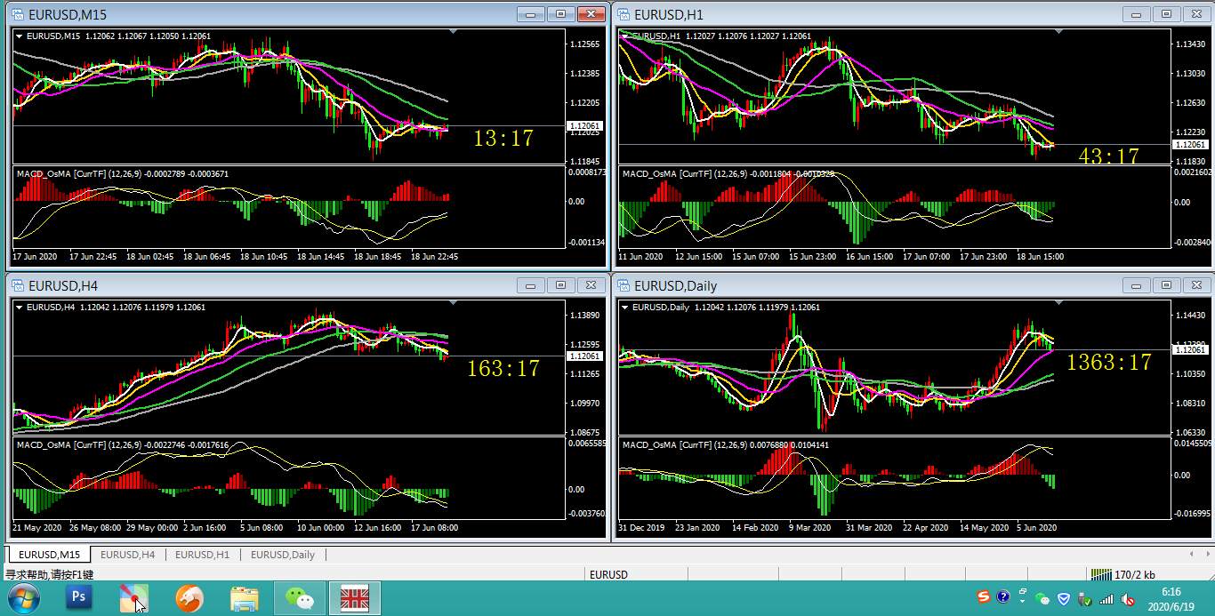Click the WeChat icon in system tray
1215x616 pixels.
tap(1042, 598)
